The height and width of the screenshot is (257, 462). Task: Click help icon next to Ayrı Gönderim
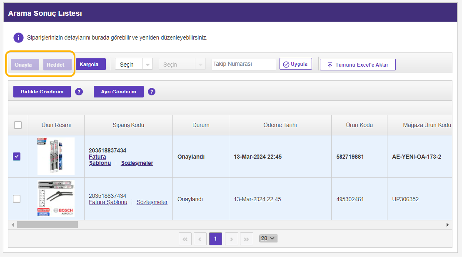(x=152, y=92)
